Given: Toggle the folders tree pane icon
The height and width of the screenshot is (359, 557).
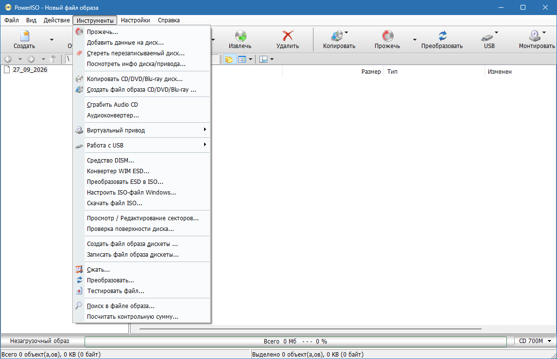Looking at the screenshot, I should (x=229, y=59).
